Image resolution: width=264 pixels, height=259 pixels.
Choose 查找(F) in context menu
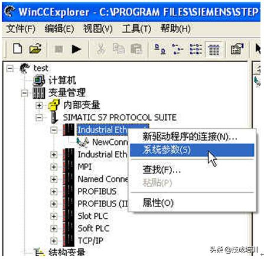click(192, 170)
